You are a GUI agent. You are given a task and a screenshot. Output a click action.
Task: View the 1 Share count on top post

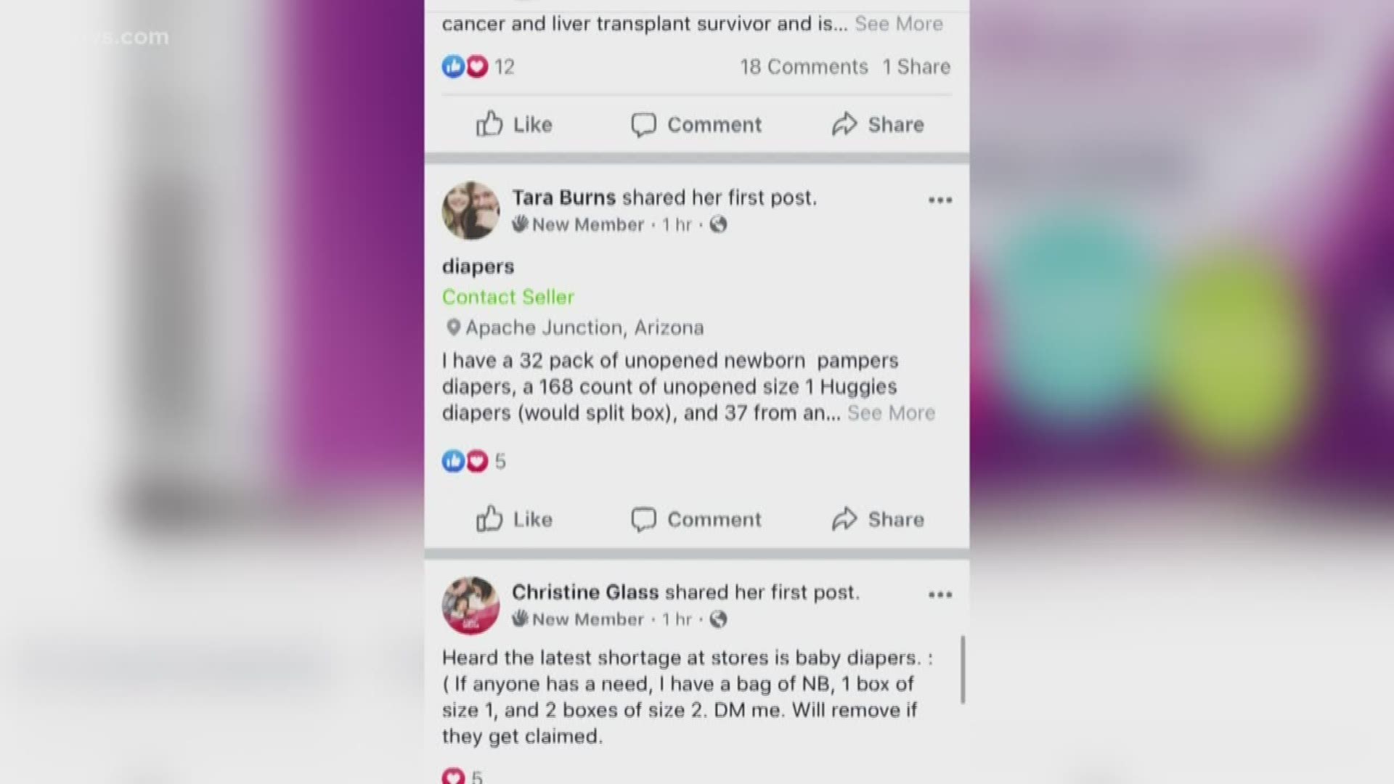[916, 67]
